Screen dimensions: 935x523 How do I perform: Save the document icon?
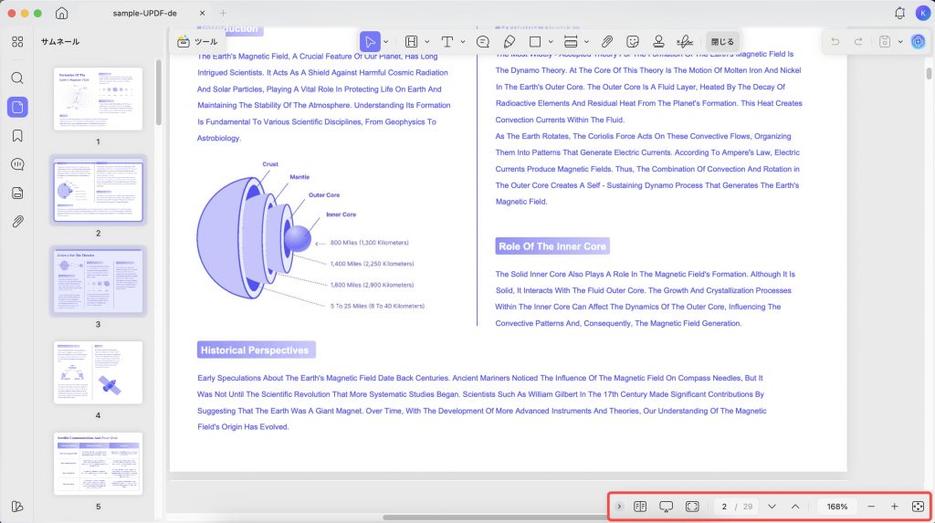(x=885, y=42)
